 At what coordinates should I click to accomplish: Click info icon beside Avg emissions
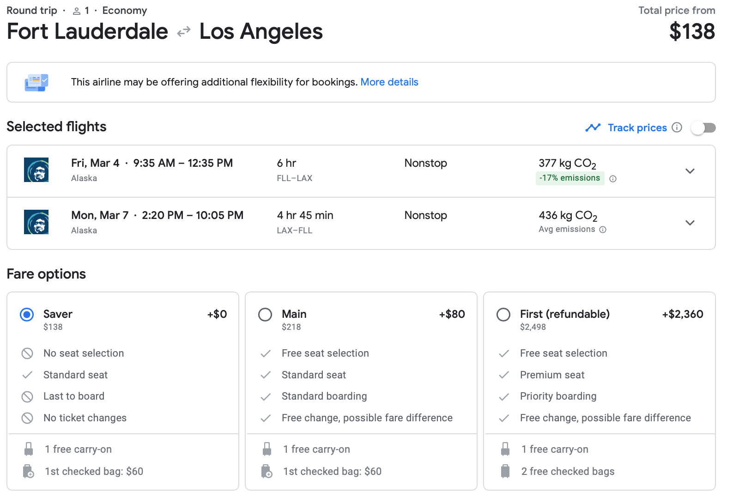click(603, 230)
